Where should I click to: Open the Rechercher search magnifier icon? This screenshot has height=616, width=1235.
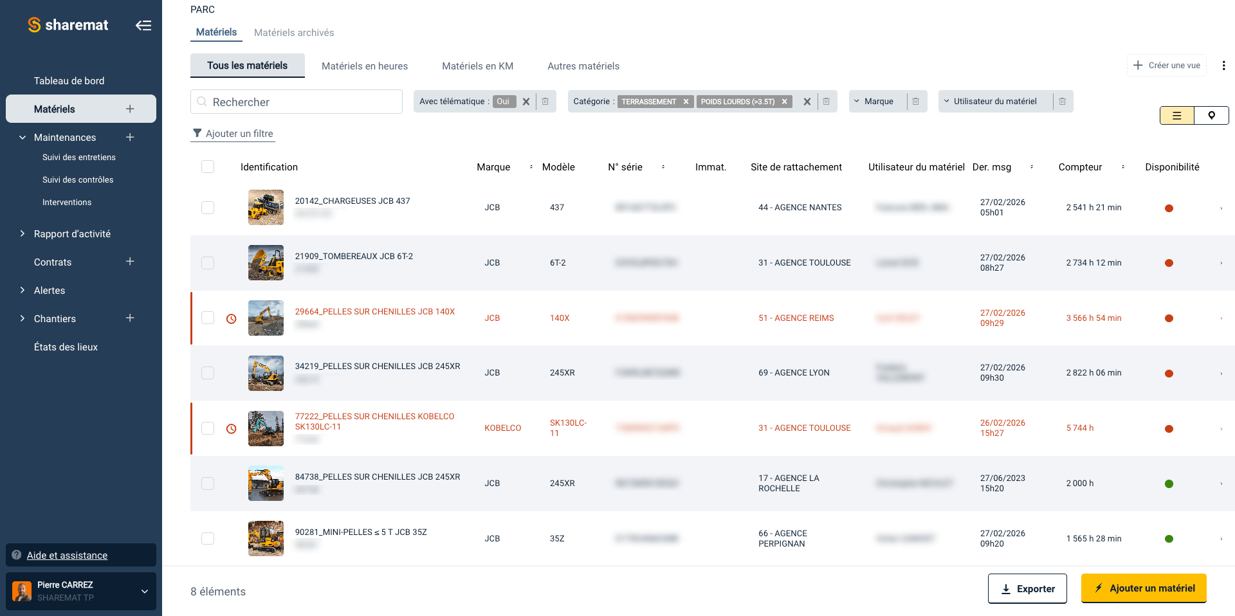pos(201,102)
